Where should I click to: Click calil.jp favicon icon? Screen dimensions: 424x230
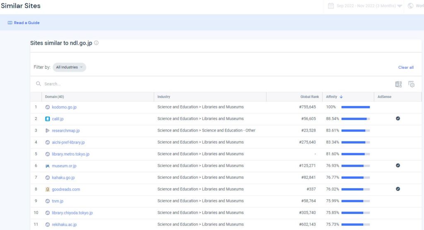tap(48, 119)
